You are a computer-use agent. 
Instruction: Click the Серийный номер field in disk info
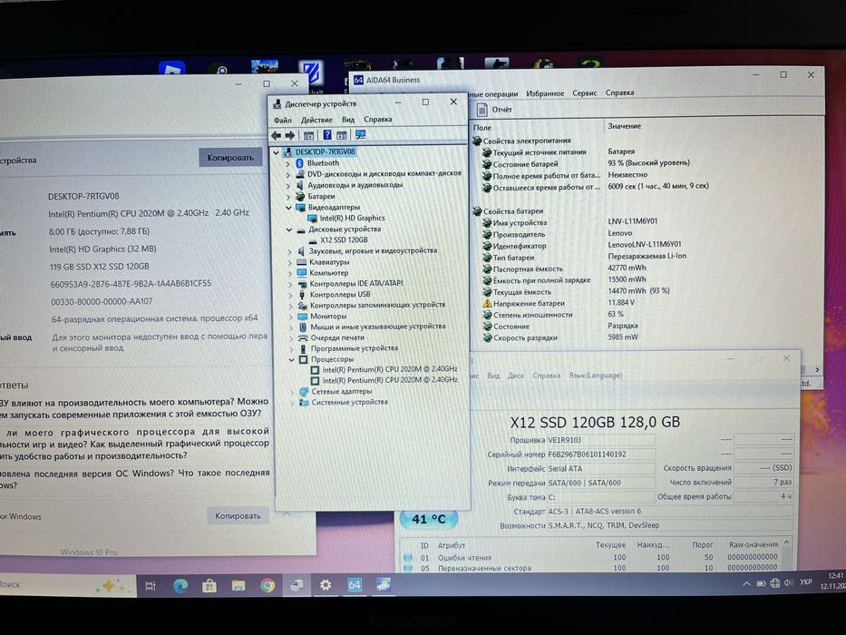(601, 454)
